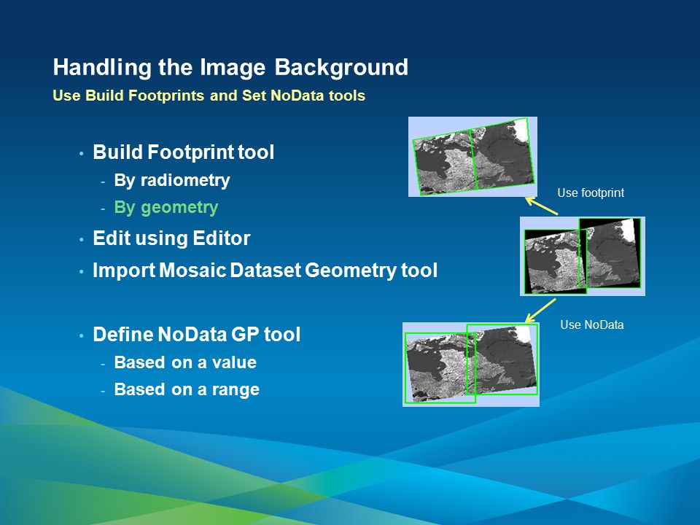Screen dimensions: 700x525
Task: Open the middle satellite image with black background
Action: [x=583, y=256]
